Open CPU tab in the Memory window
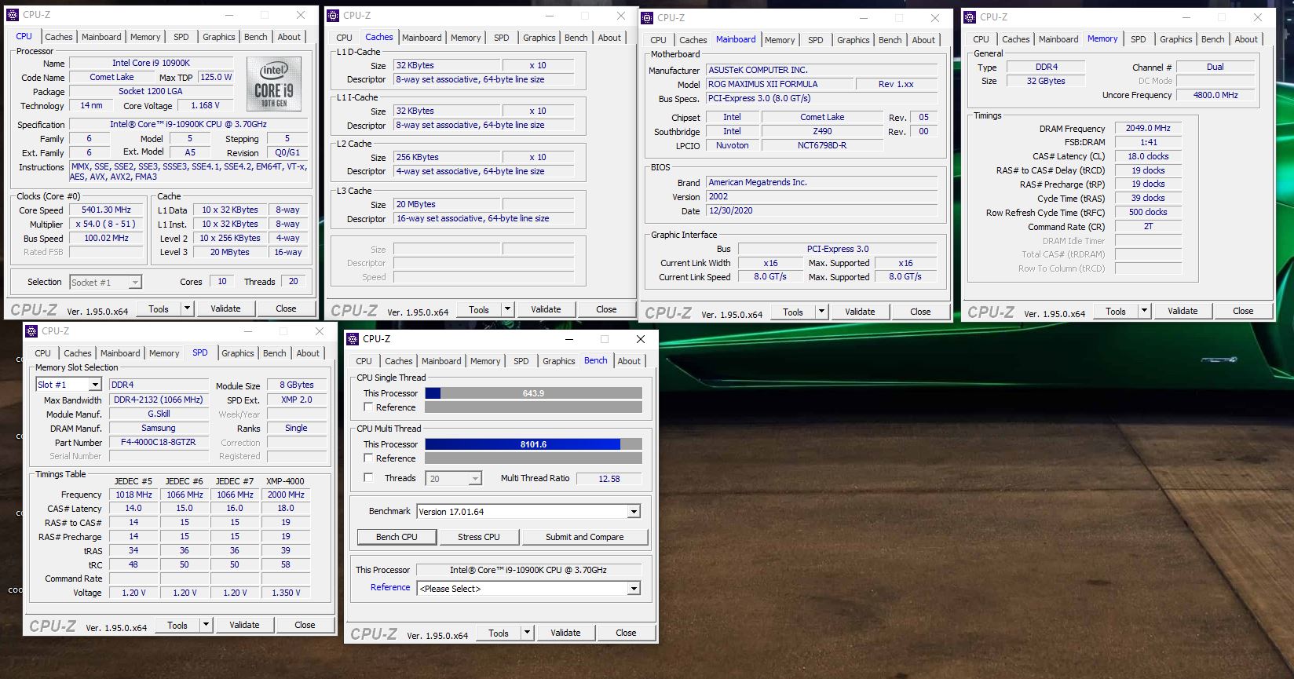 pos(981,39)
